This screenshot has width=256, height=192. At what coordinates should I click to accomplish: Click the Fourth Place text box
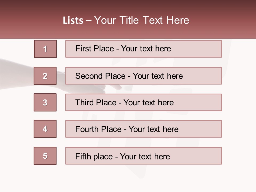(x=143, y=129)
